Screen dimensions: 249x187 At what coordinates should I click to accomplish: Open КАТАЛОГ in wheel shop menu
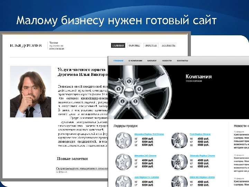(x=152, y=61)
